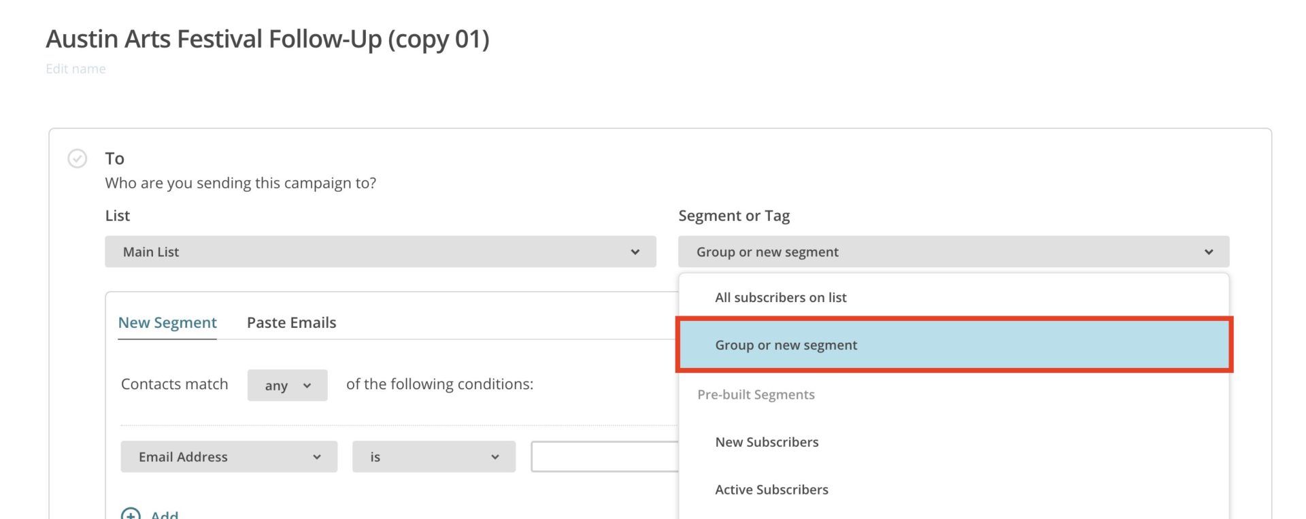Click the Pre-built Segments heading
The height and width of the screenshot is (519, 1306).
(756, 395)
